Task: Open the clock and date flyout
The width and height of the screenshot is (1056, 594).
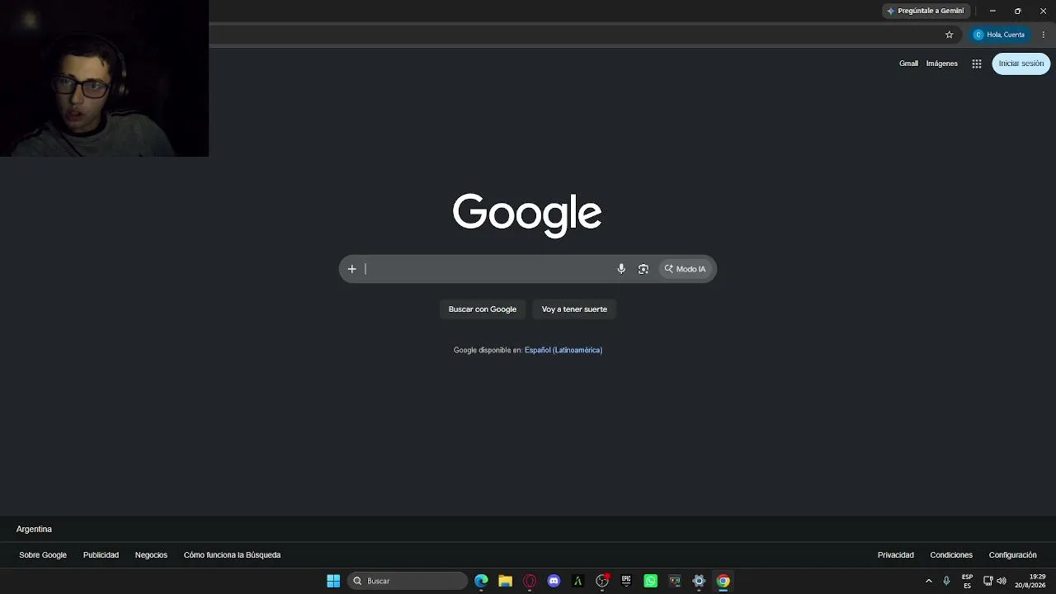Action: [x=1030, y=581]
